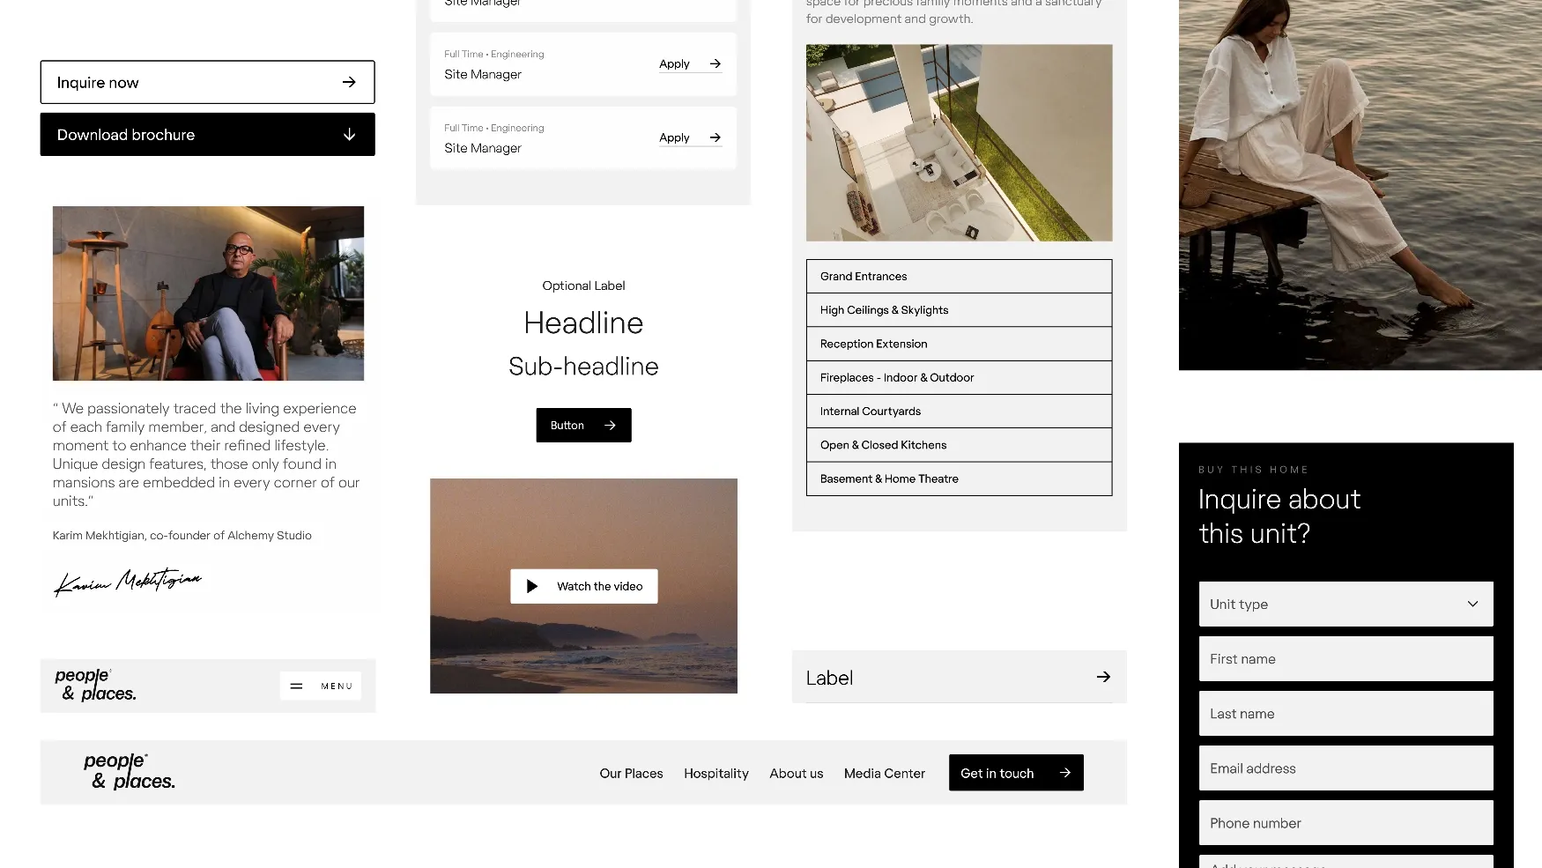The width and height of the screenshot is (1542, 868).
Task: Click the arrow icon inside the black Button
Action: [x=610, y=425]
